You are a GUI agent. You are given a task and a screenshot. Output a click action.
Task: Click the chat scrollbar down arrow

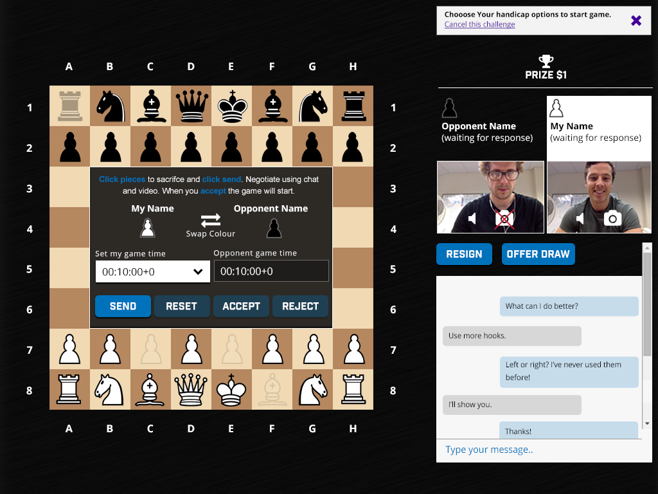point(647,423)
